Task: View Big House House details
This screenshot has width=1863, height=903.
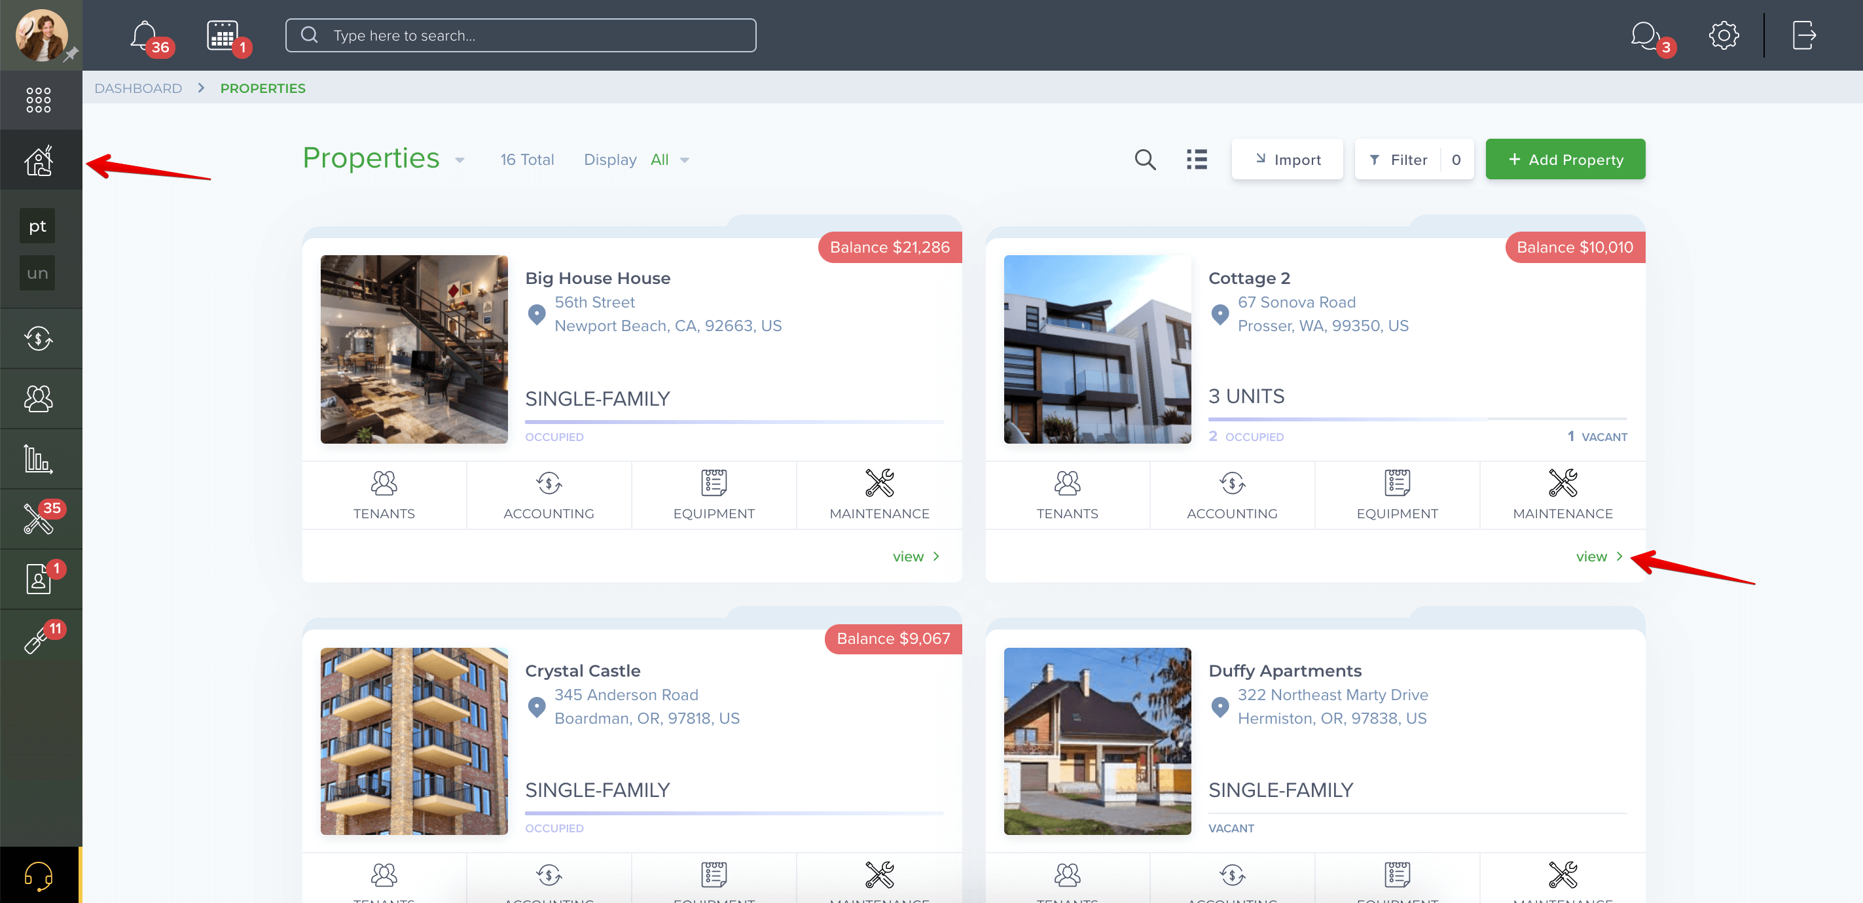Action: click(x=916, y=556)
